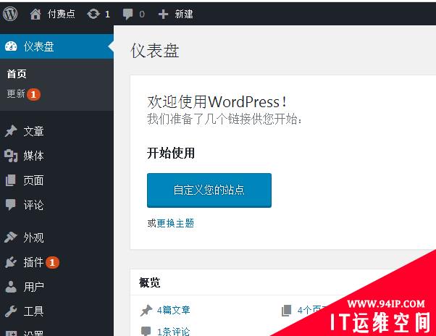
Task: Open the 插件 plugins menu
Action: tap(33, 262)
